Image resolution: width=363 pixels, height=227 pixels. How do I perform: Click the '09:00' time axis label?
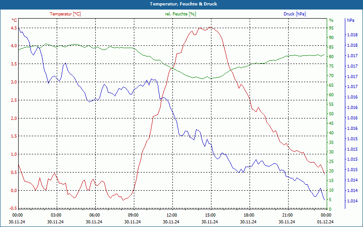(x=133, y=215)
